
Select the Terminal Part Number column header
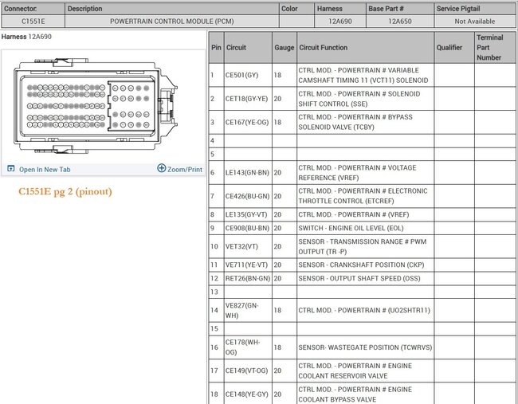coord(495,48)
